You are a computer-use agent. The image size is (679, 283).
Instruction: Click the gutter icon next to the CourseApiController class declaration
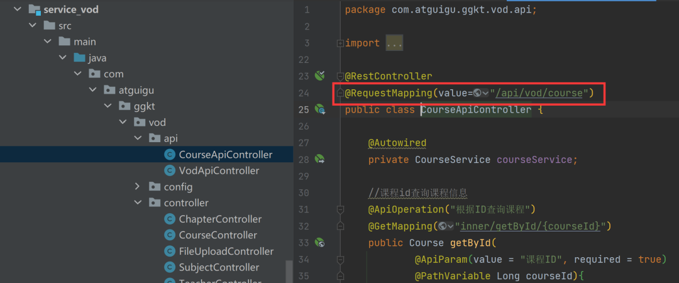[320, 109]
